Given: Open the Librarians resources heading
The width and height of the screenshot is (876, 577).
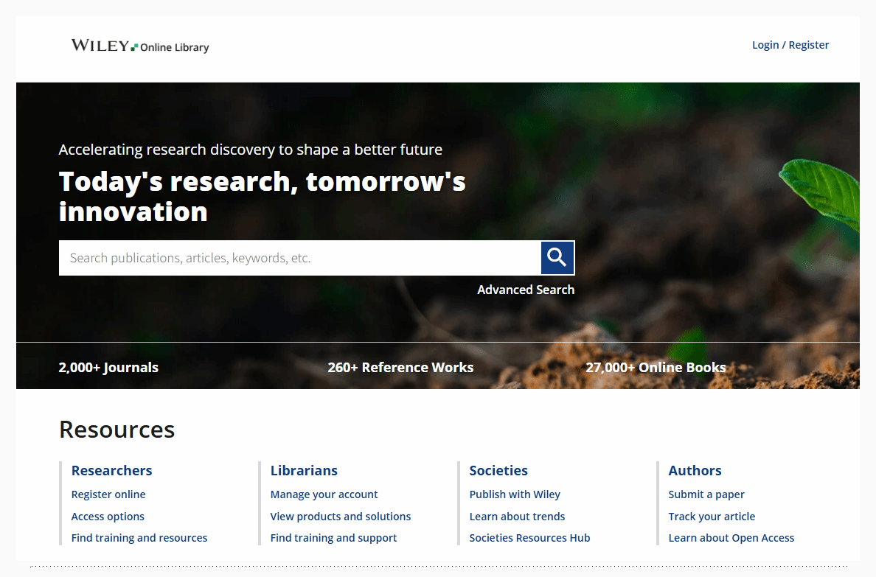Looking at the screenshot, I should click(x=304, y=470).
